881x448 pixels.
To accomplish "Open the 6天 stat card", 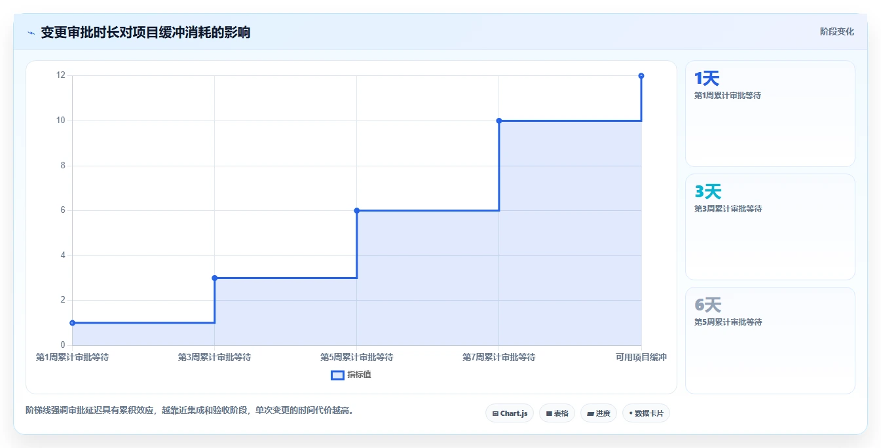I will (770, 341).
